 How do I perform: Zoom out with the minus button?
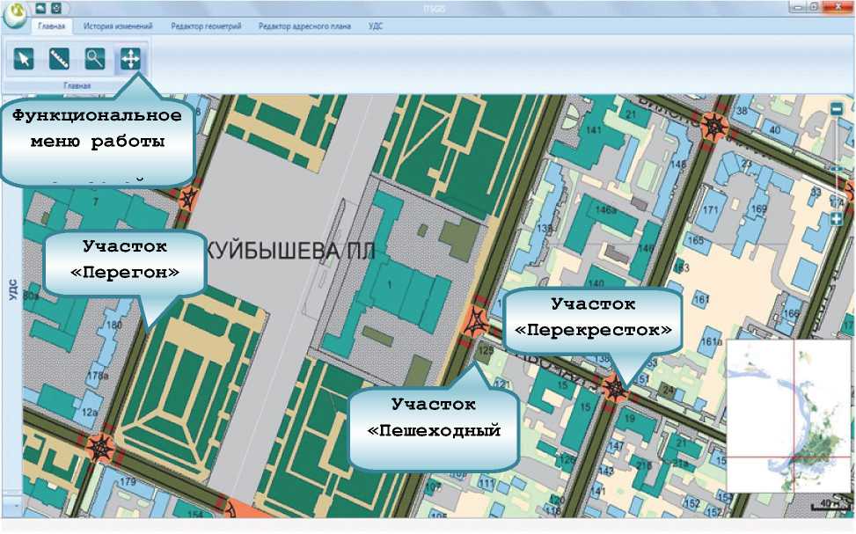pos(837,109)
